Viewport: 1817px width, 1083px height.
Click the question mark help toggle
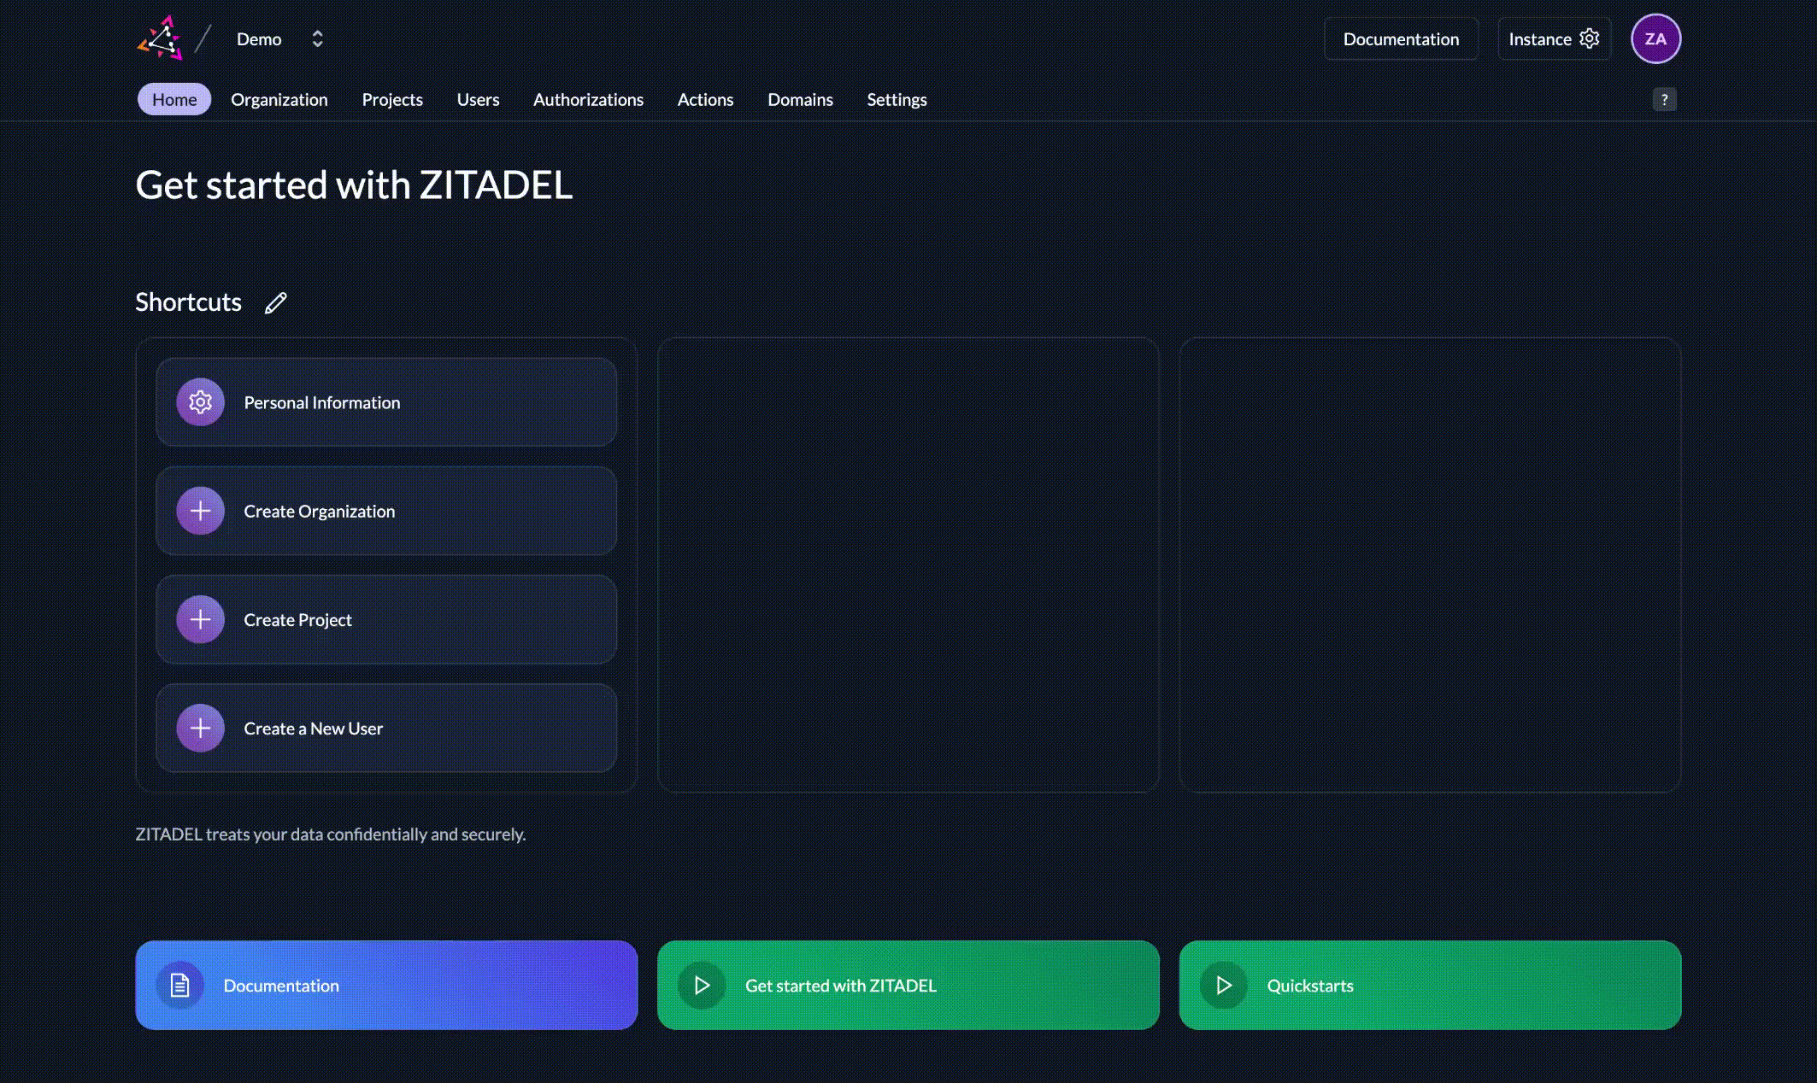pyautogui.click(x=1665, y=98)
